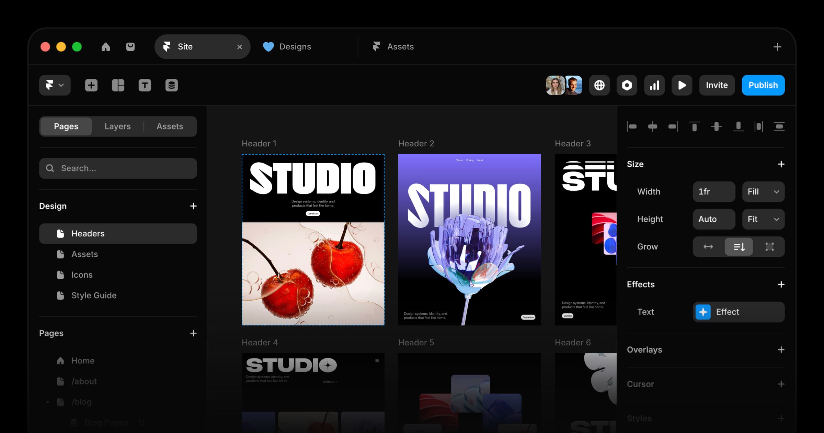
Task: Switch to the Layers tab
Action: [x=117, y=126]
